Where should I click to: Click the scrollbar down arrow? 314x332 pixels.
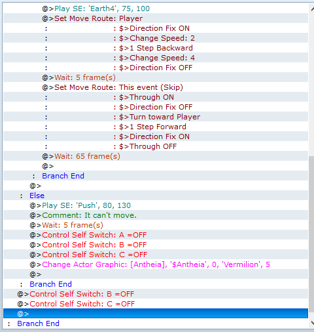click(312, 323)
